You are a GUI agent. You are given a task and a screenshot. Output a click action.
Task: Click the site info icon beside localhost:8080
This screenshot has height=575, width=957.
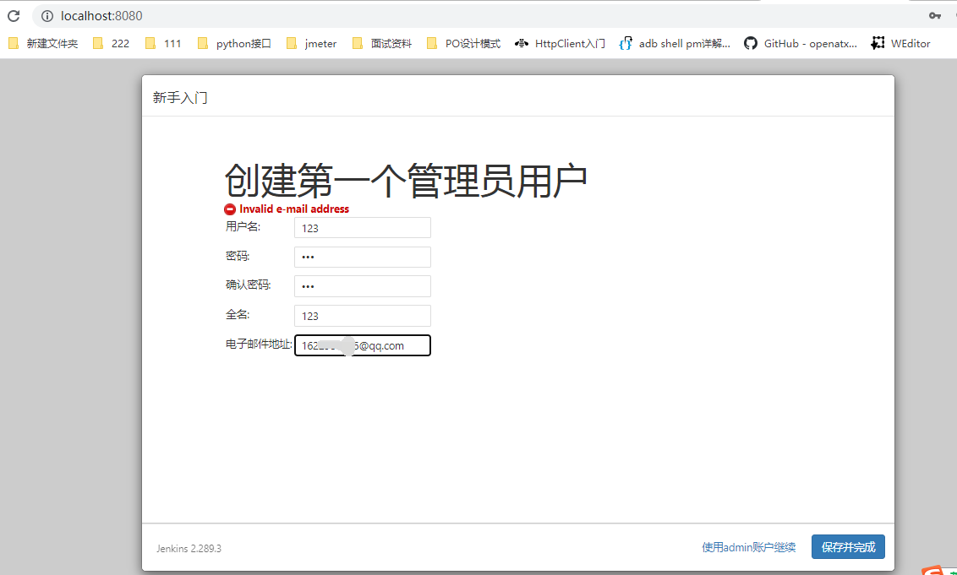pyautogui.click(x=47, y=16)
